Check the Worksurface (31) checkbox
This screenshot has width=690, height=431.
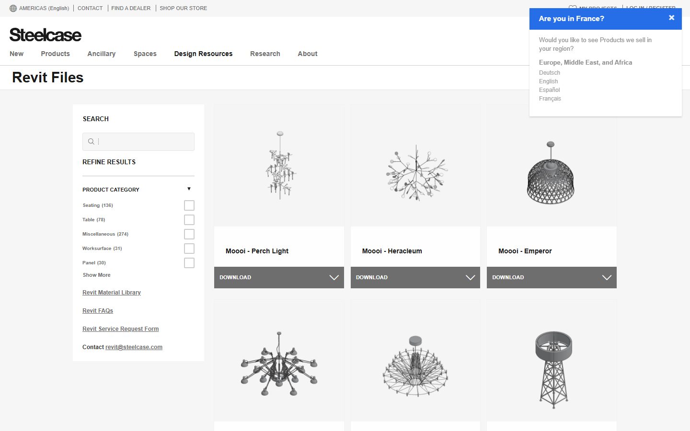tap(189, 249)
